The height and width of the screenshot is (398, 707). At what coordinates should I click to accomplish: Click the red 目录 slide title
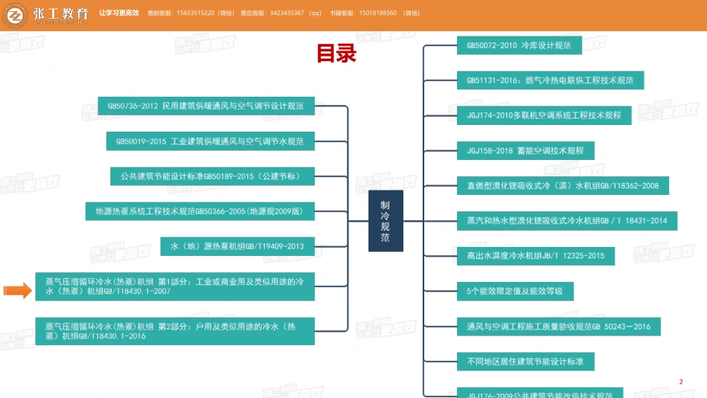click(x=336, y=54)
